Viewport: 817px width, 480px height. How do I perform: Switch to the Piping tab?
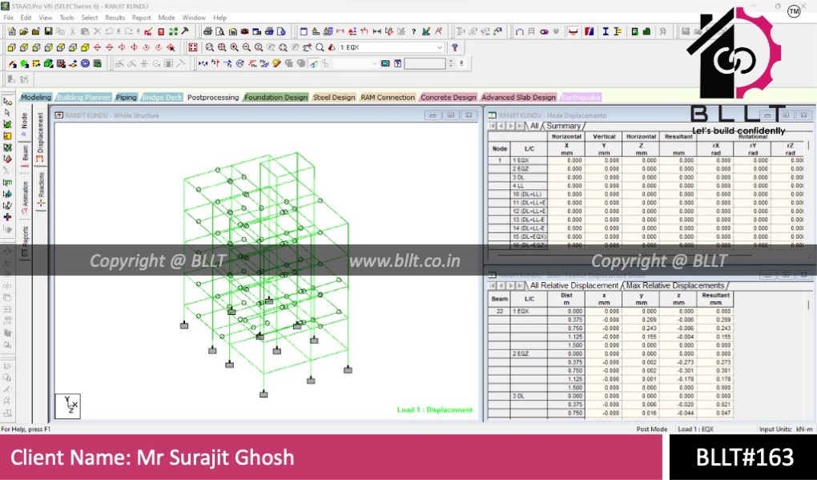[126, 98]
